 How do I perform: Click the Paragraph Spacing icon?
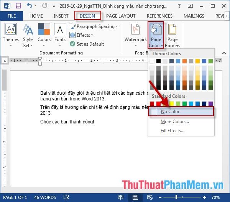click(x=72, y=26)
